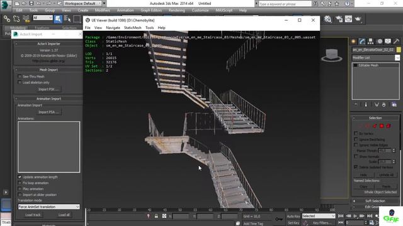Switch to the Hierarchy command panel tab
Viewport: 403px width, 226px height.
370,41
